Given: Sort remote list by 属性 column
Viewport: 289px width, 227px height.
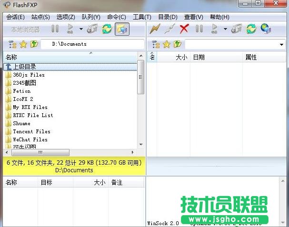Looking at the screenshot, I should pyautogui.click(x=264, y=57).
